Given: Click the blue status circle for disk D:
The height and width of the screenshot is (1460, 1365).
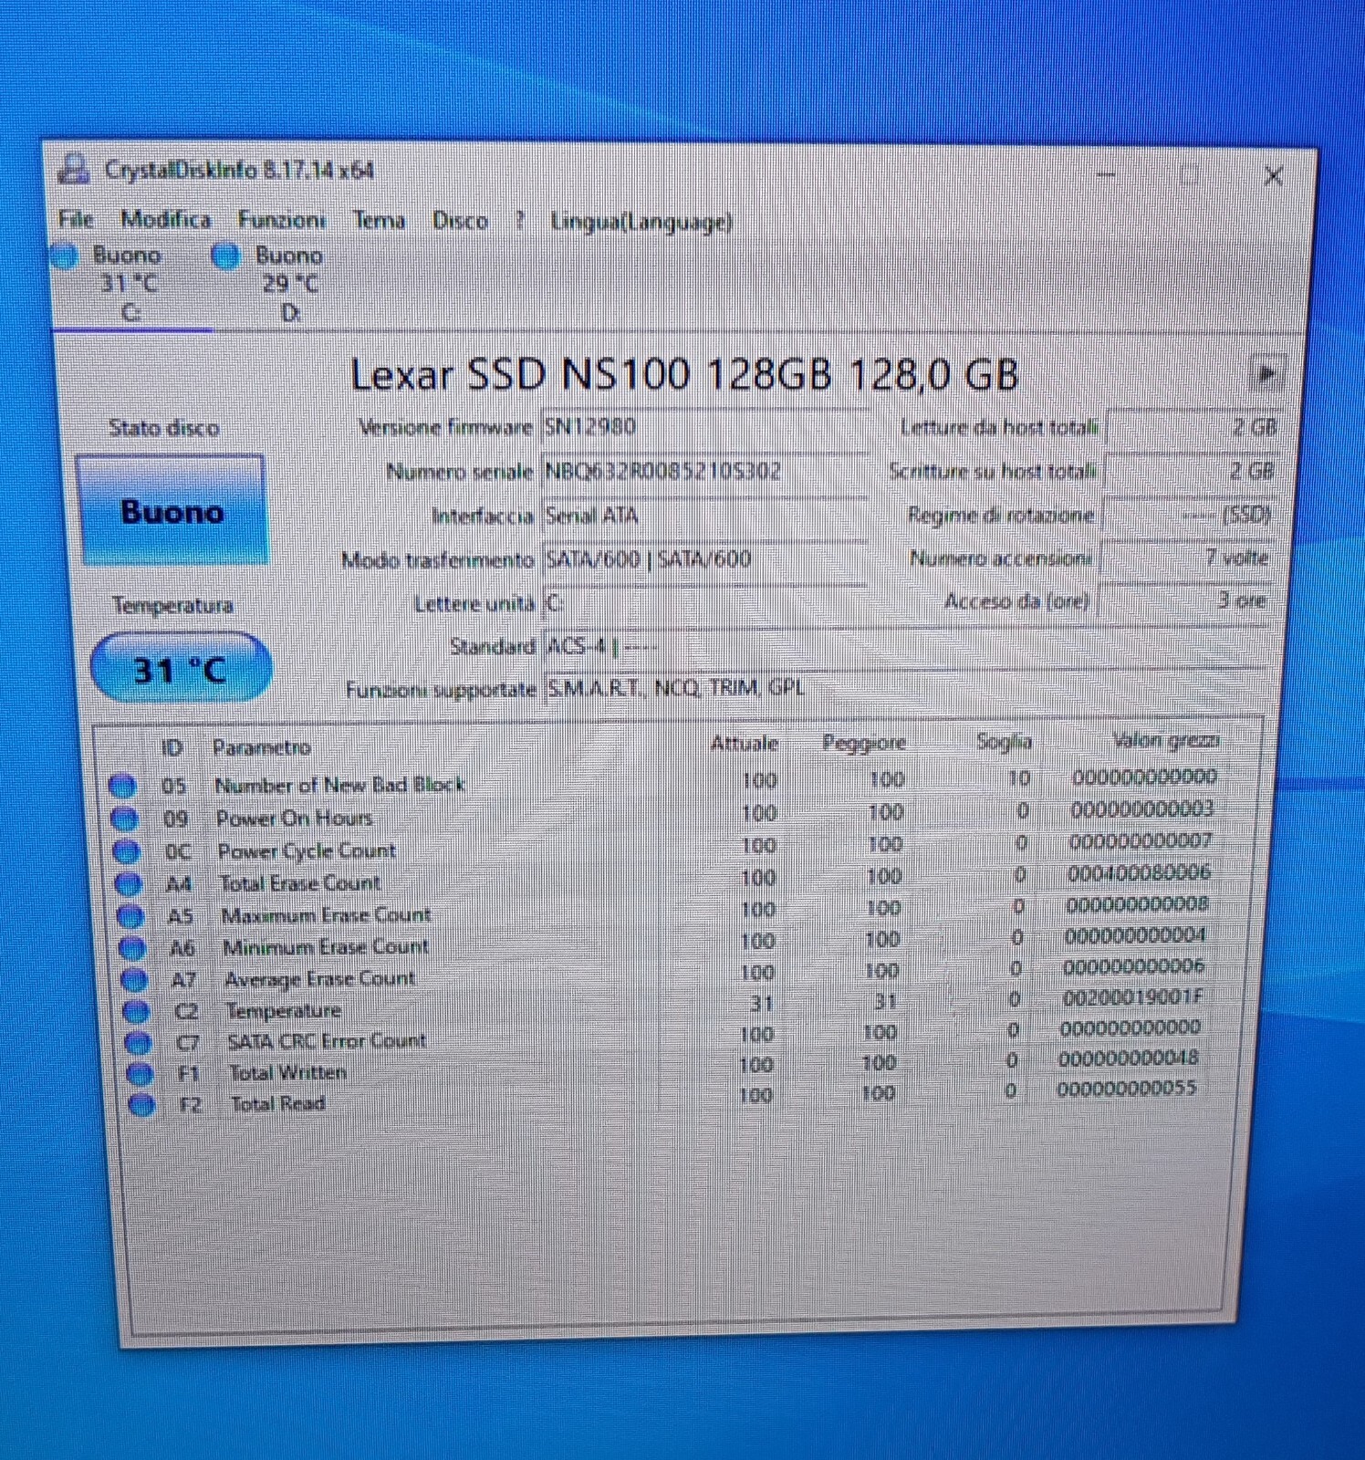Looking at the screenshot, I should click(x=225, y=256).
